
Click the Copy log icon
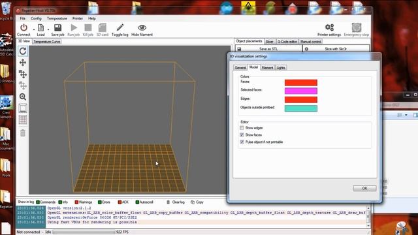click(x=193, y=202)
